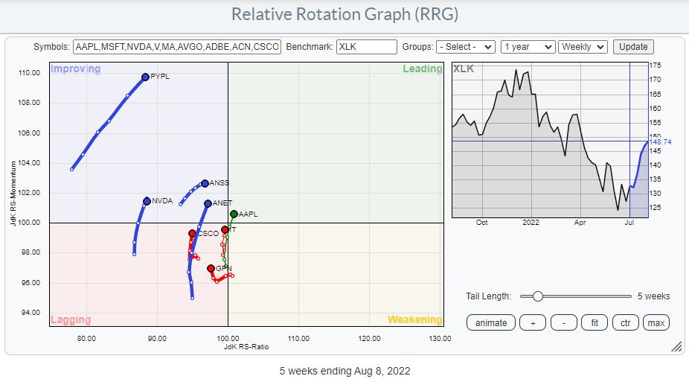Zoom in with the plus button
The image size is (689, 379).
[x=533, y=322]
